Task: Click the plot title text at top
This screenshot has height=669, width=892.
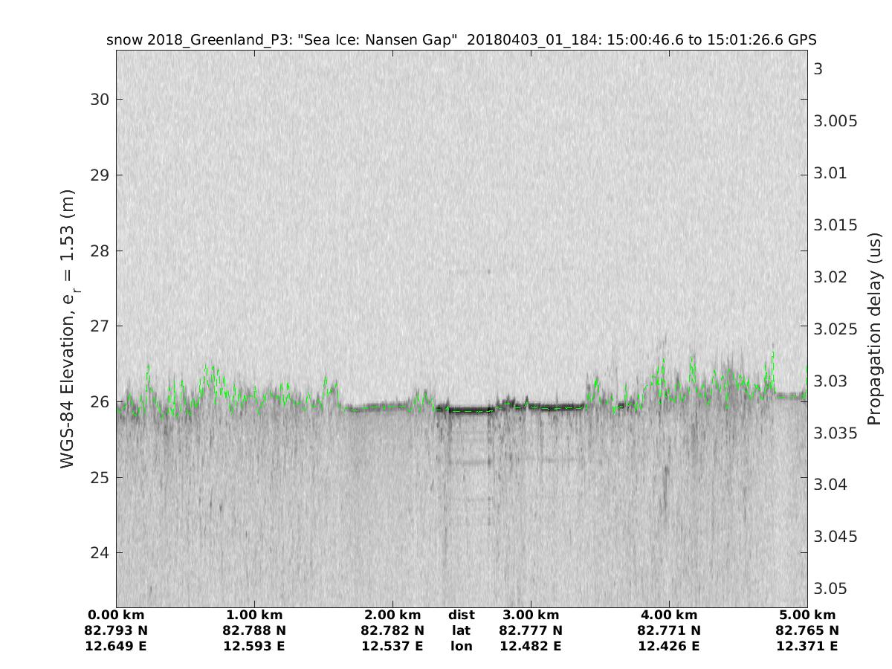Action: click(x=462, y=39)
